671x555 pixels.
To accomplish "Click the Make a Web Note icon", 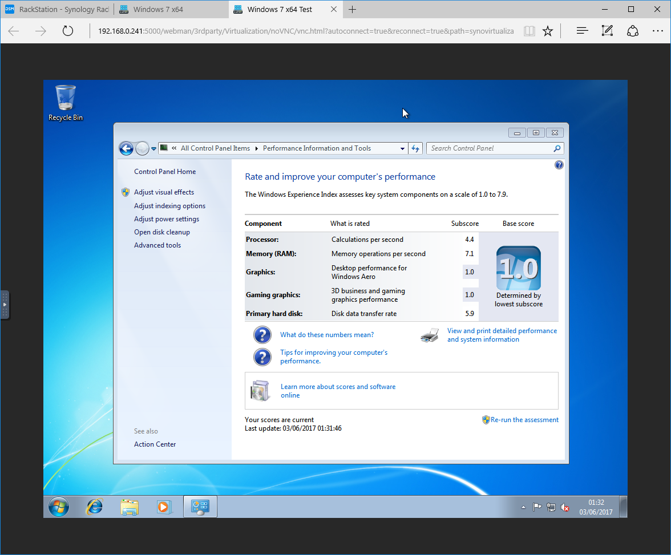I will (x=607, y=31).
